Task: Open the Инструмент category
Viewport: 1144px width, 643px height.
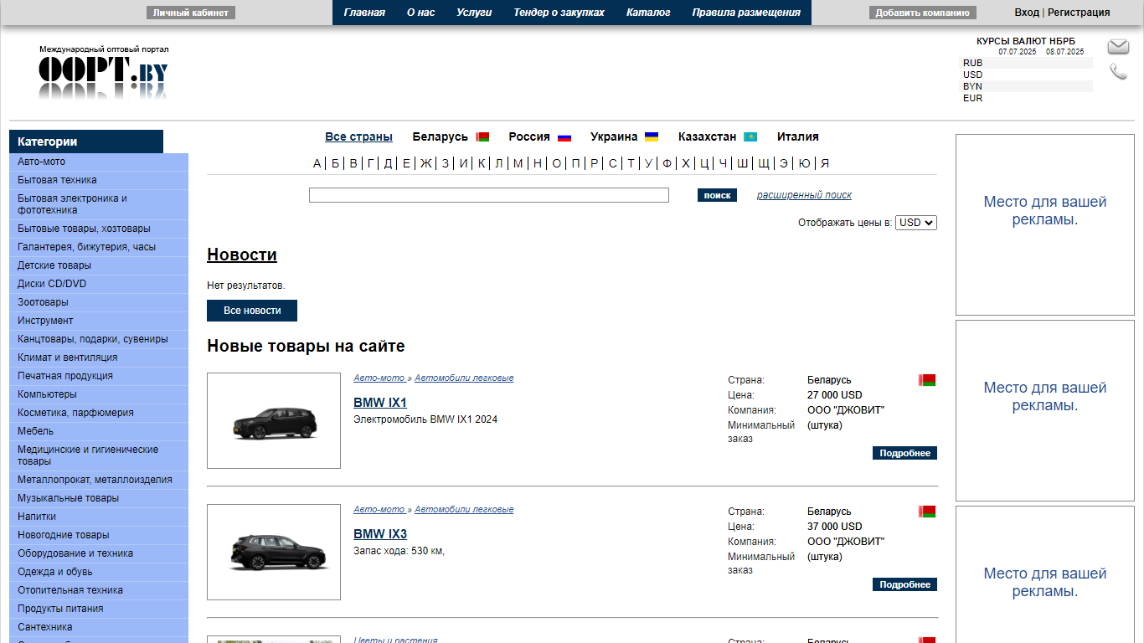Action: [x=99, y=321]
